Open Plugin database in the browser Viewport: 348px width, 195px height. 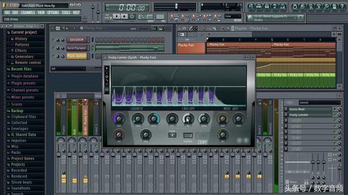tap(24, 76)
